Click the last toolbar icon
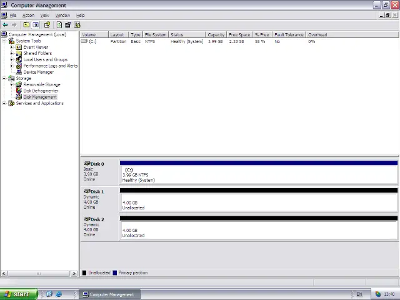The width and height of the screenshot is (400, 300). point(77,25)
